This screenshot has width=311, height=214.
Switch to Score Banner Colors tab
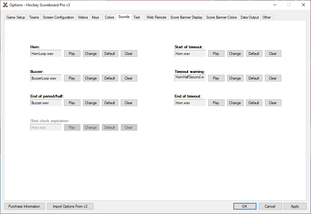[221, 17]
